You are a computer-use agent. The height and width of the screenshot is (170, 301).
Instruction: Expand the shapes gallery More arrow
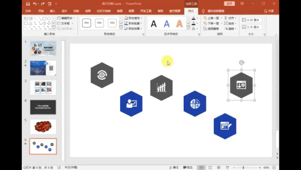coord(54,28)
